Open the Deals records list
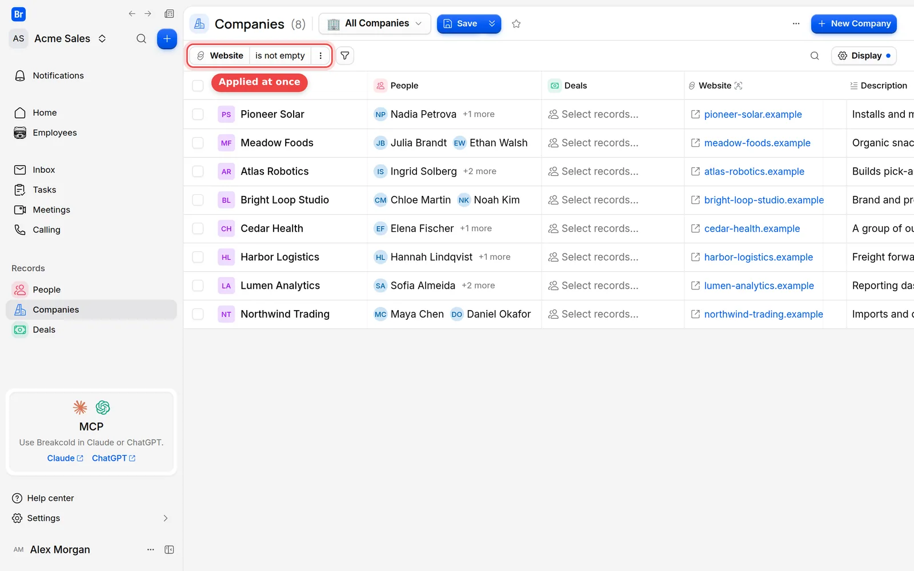This screenshot has width=914, height=571. [x=44, y=329]
